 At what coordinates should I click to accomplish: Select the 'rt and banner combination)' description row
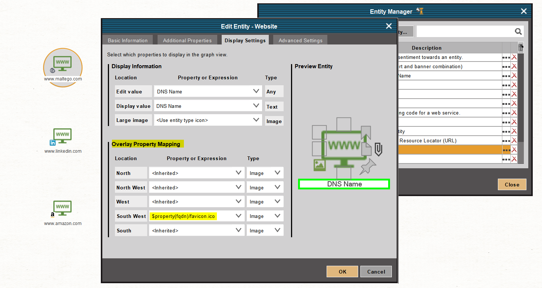[450, 67]
